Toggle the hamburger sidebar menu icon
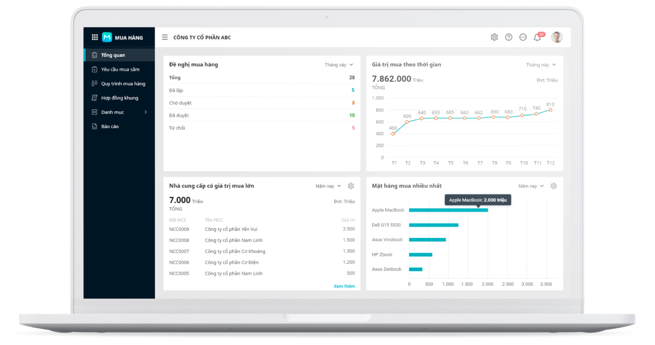The width and height of the screenshot is (655, 345). tap(165, 37)
